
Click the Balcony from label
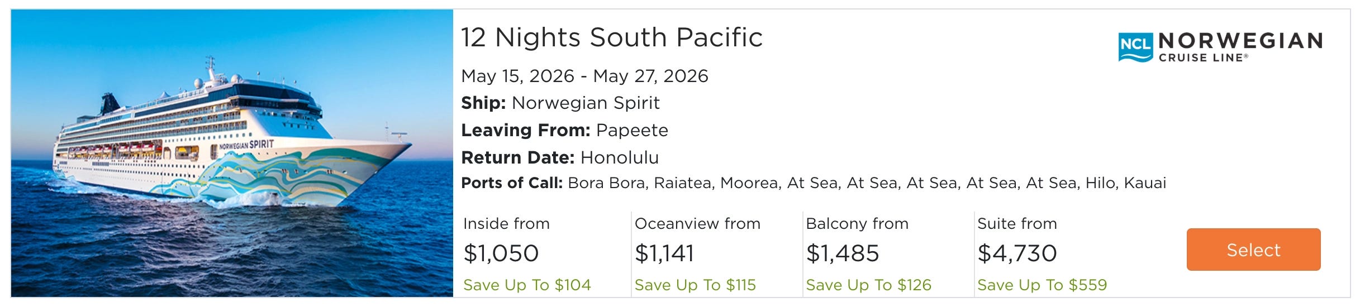pyautogui.click(x=857, y=224)
